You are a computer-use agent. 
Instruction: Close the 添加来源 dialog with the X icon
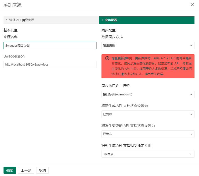coord(192,5)
